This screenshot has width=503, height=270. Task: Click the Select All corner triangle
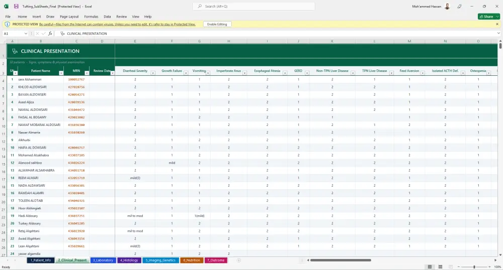click(x=5, y=41)
